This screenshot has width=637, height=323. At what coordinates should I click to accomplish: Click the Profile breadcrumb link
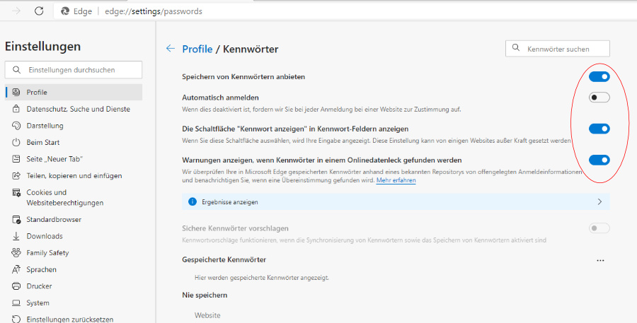tap(197, 49)
